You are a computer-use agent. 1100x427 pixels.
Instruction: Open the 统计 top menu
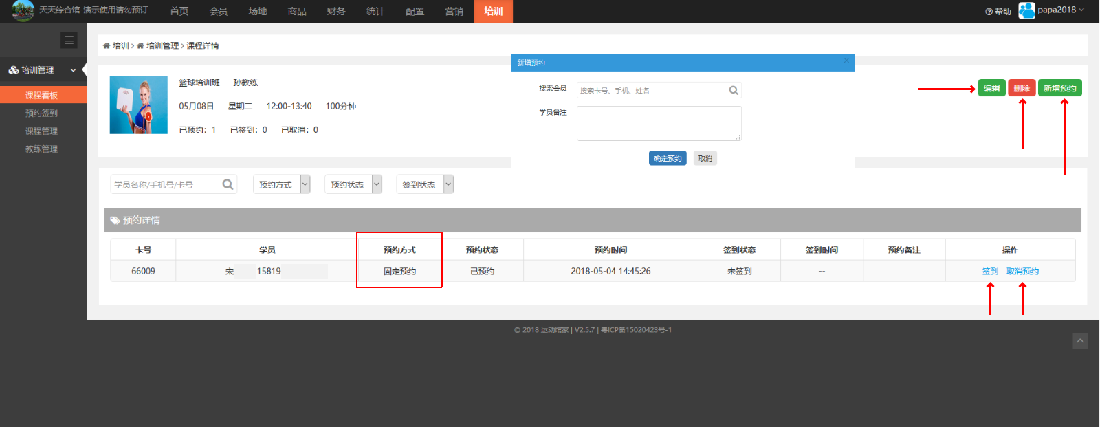[x=375, y=11]
